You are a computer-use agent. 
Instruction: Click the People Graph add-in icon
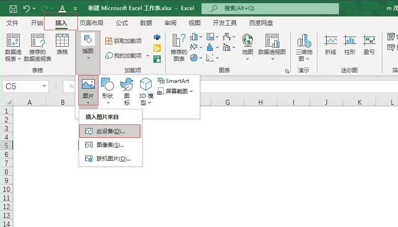coord(157,59)
